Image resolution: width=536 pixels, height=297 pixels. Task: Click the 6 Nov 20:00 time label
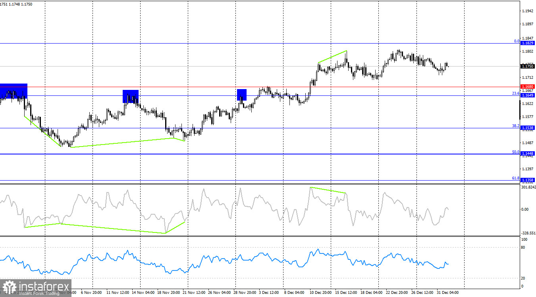tap(92, 293)
